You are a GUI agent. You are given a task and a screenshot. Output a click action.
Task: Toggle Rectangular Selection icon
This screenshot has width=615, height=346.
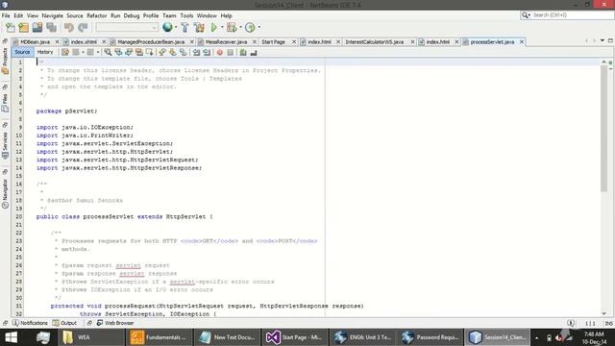[150, 52]
